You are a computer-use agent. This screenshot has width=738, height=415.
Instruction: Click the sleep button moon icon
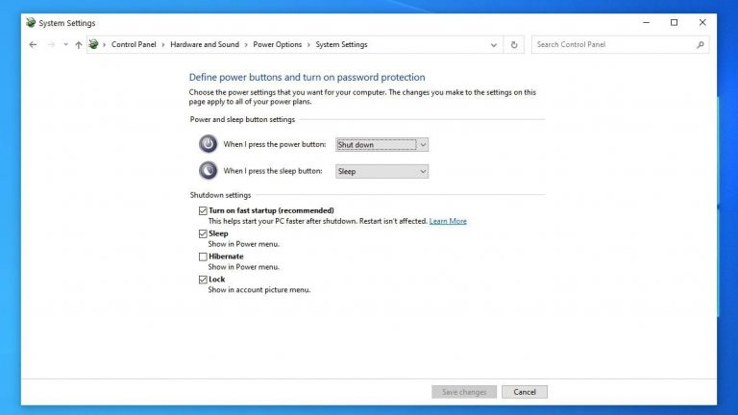[x=208, y=170]
